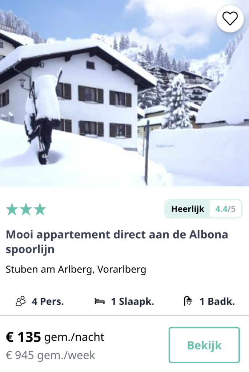Open the Mooi appartement listing title
The height and width of the screenshot is (372, 249).
click(117, 242)
